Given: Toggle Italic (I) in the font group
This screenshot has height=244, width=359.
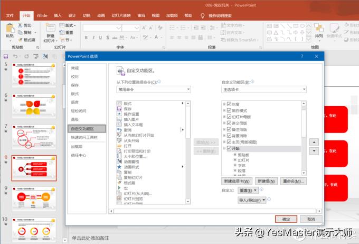Looking at the screenshot, I should 93,37.
